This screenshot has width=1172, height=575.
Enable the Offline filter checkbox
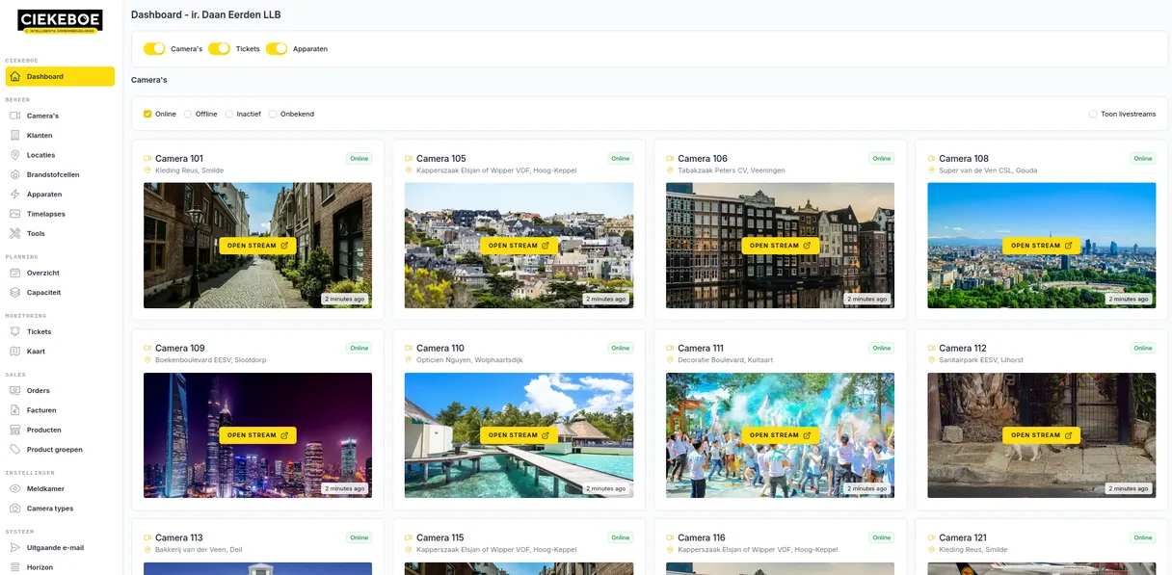(188, 114)
